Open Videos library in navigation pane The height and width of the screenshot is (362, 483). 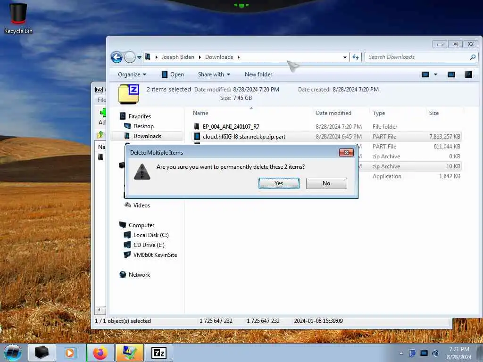[x=142, y=206]
